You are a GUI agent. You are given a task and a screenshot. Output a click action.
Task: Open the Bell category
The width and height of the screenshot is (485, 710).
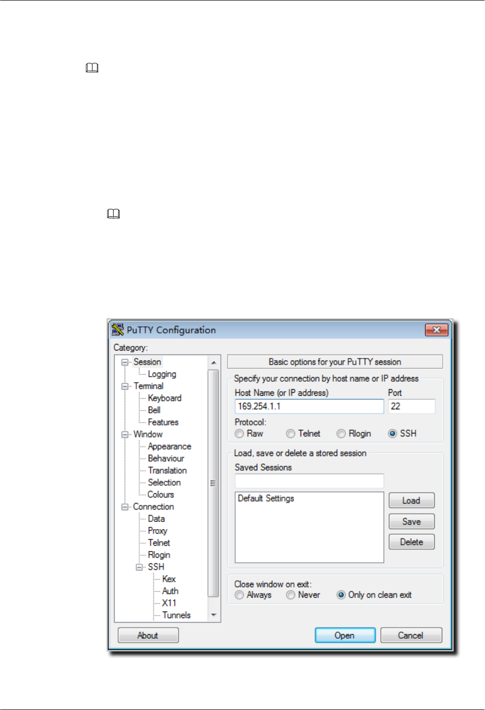154,410
